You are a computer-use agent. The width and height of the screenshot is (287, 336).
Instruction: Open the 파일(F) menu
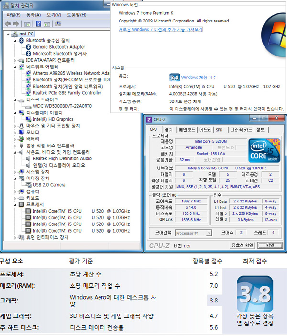point(13,15)
